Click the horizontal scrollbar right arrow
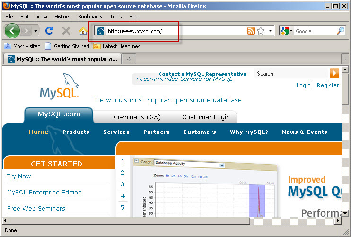This screenshot has height=237, width=351. pyautogui.click(x=338, y=220)
